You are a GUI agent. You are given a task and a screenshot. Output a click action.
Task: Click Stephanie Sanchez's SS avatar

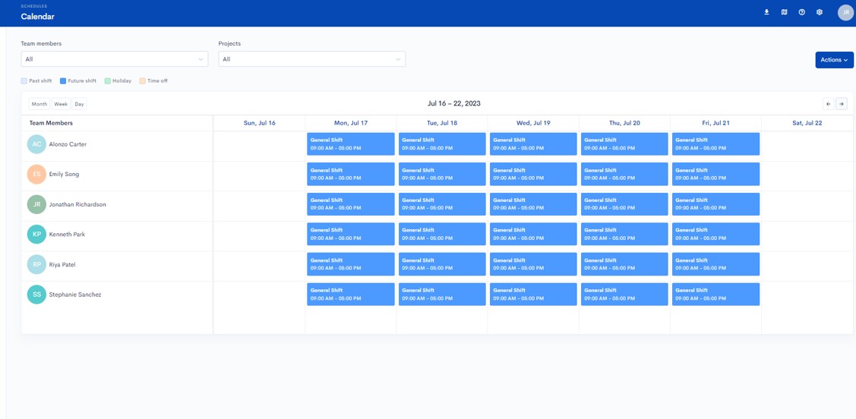click(36, 295)
